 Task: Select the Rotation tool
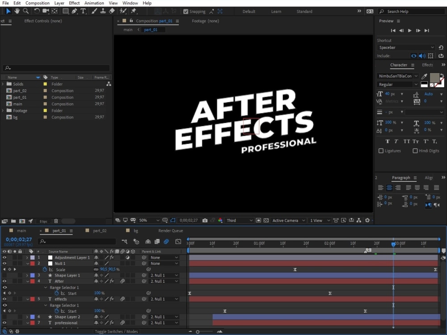pyautogui.click(x=37, y=11)
